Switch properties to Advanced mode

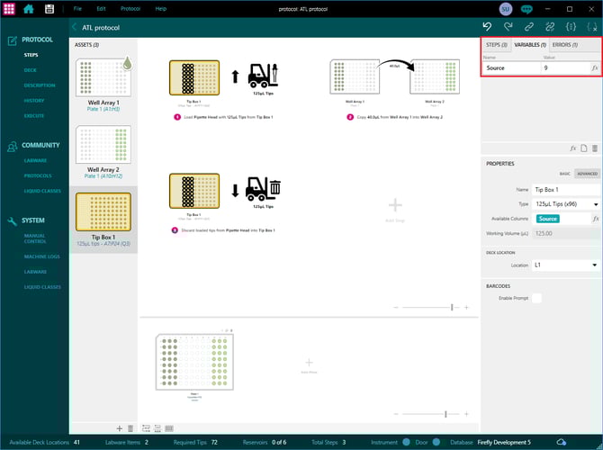tap(587, 174)
